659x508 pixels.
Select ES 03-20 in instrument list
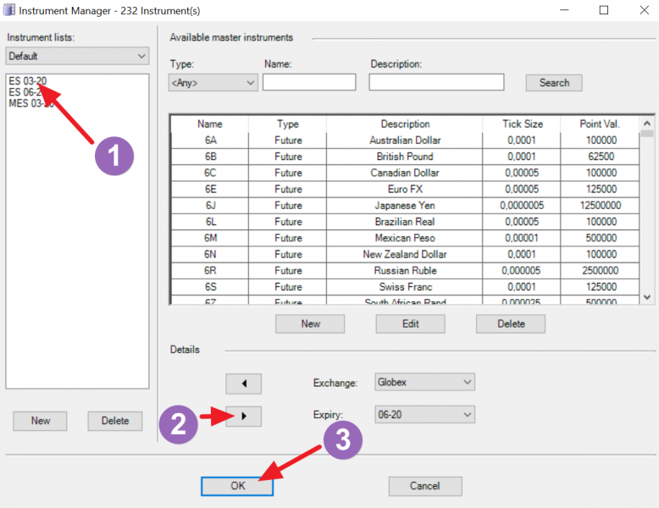pyautogui.click(x=28, y=80)
